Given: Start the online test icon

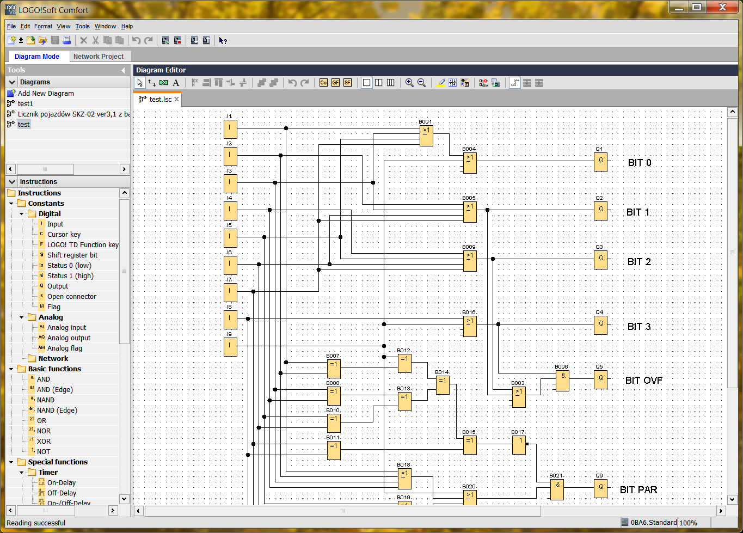Looking at the screenshot, I should pos(495,83).
